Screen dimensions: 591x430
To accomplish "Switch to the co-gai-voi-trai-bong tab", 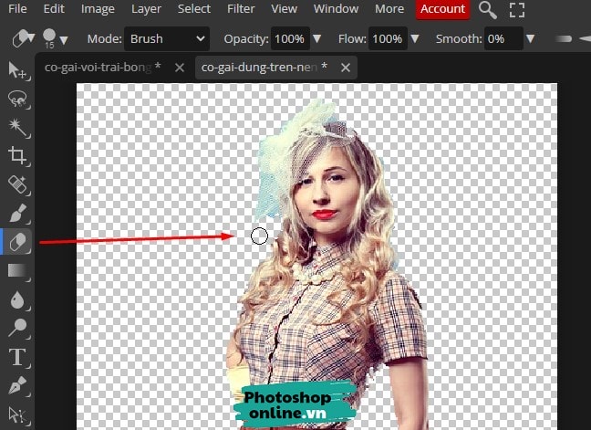I will pyautogui.click(x=102, y=68).
